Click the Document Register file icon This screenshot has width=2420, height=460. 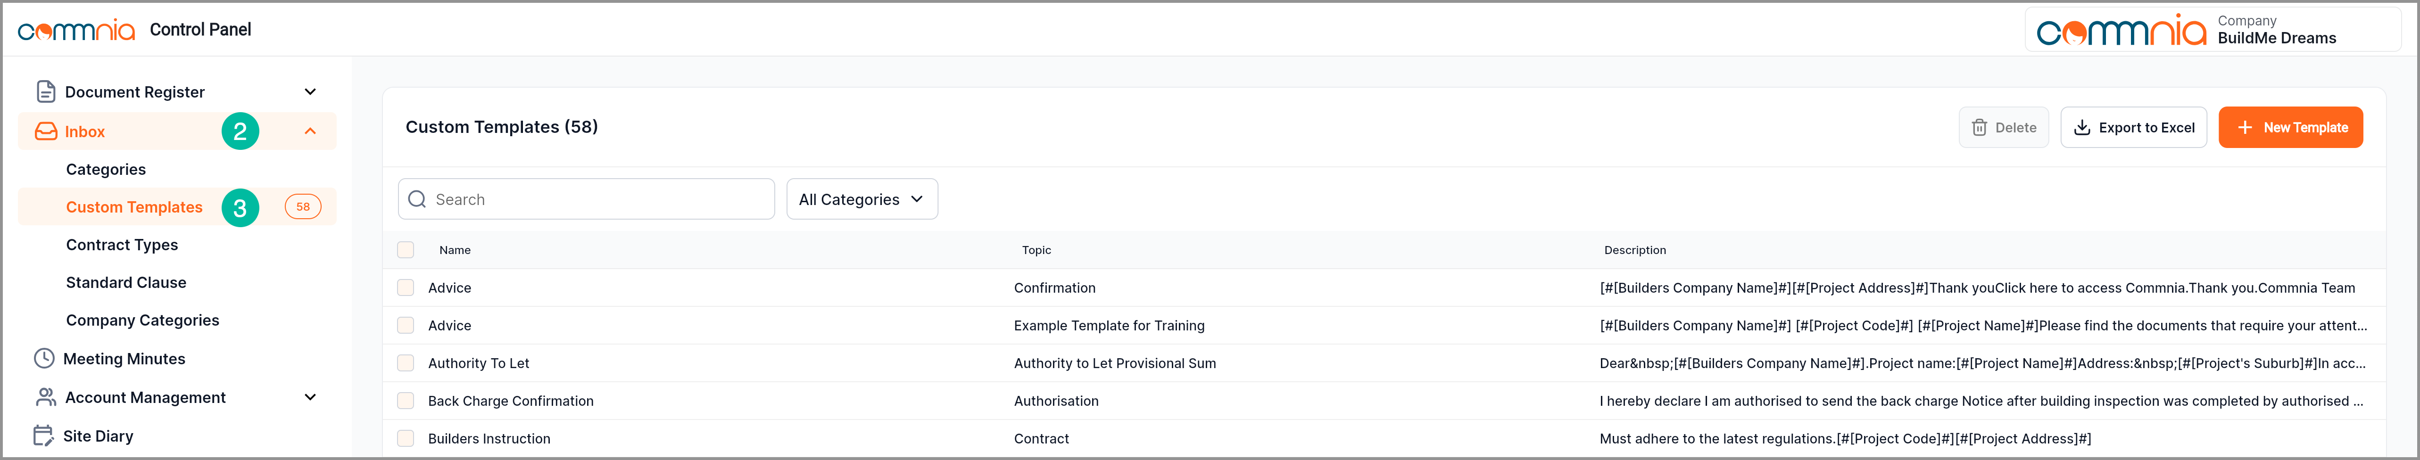click(45, 92)
